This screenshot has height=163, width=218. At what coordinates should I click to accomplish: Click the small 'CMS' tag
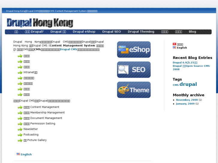[x=176, y=85]
